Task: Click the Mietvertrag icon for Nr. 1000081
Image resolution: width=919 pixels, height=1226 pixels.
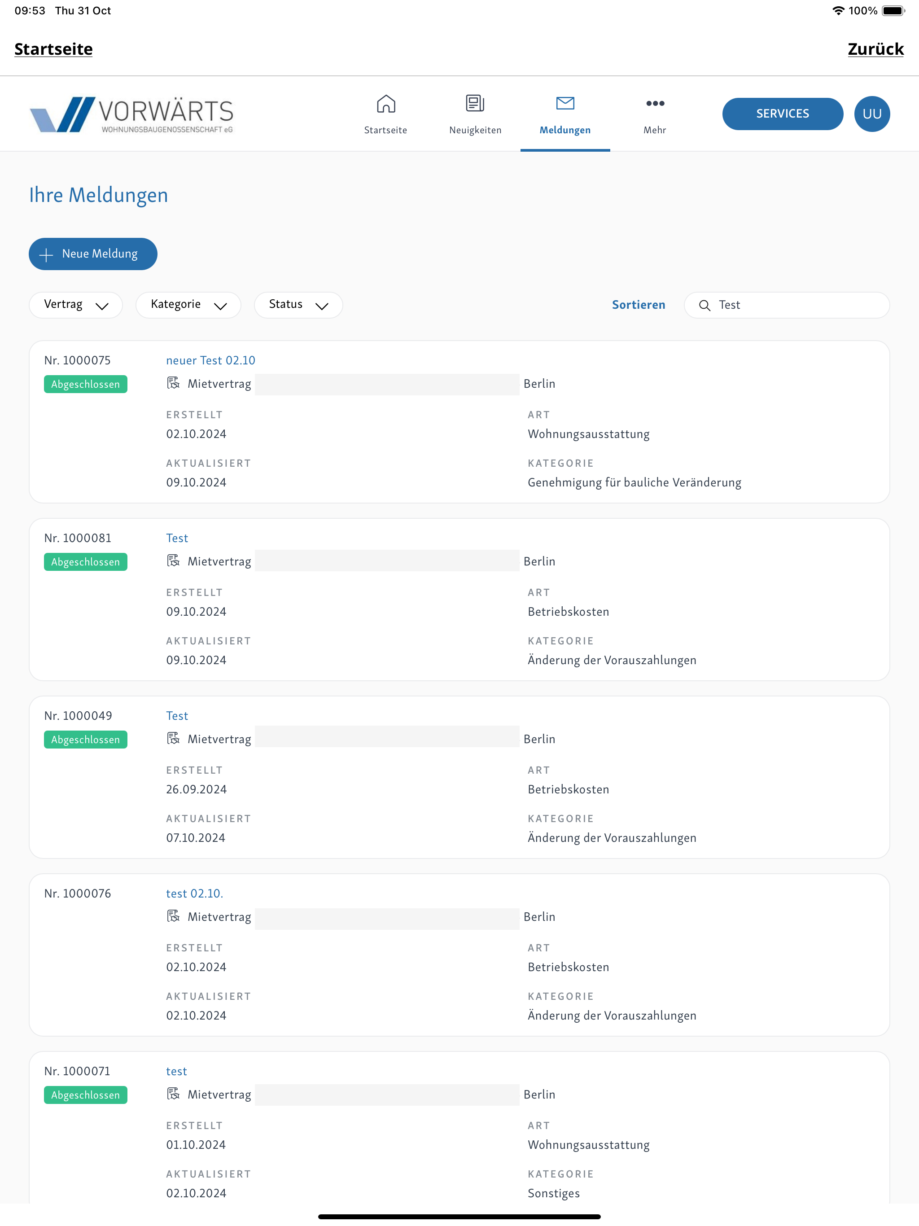Action: [x=174, y=561]
